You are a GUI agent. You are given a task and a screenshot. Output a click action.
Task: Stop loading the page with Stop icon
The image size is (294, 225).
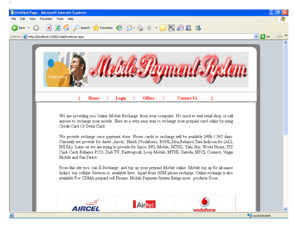pyautogui.click(x=49, y=28)
